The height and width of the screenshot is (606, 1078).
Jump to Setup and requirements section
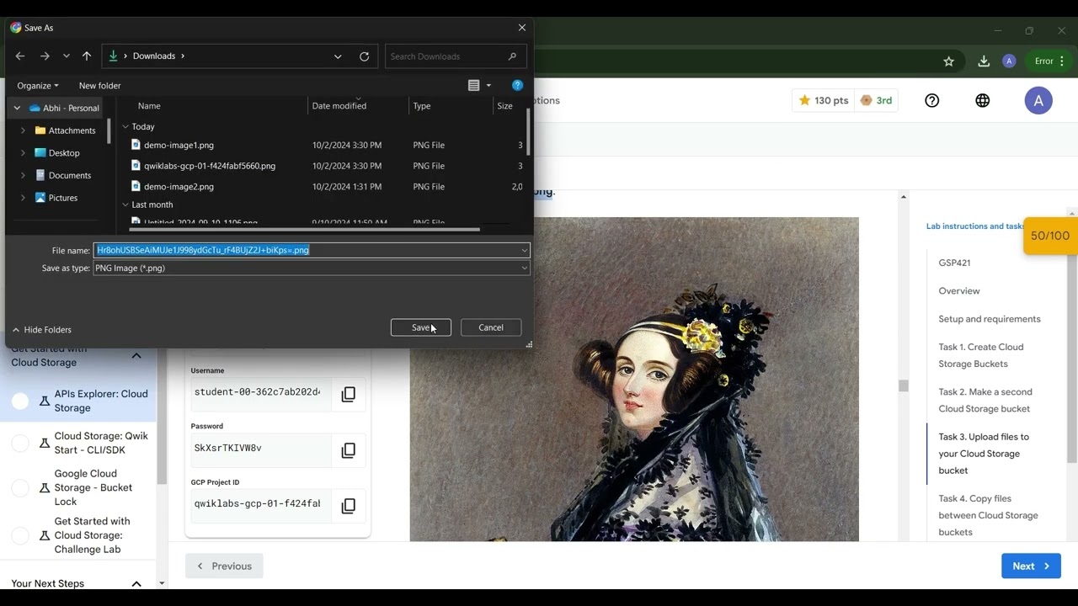coord(990,319)
